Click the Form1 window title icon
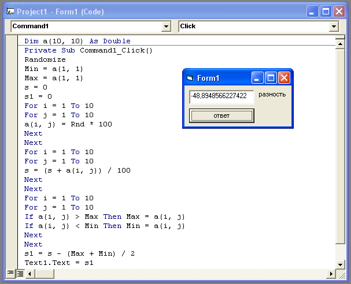 click(x=190, y=78)
